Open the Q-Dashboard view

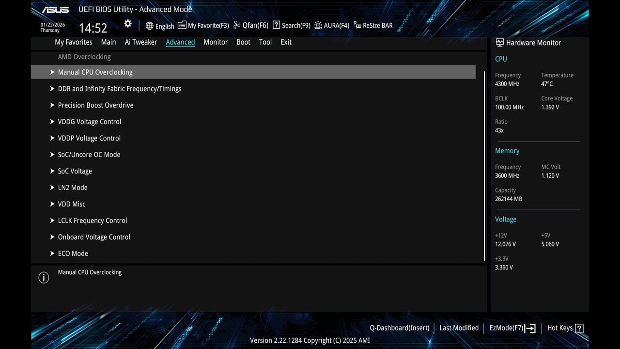[399, 328]
